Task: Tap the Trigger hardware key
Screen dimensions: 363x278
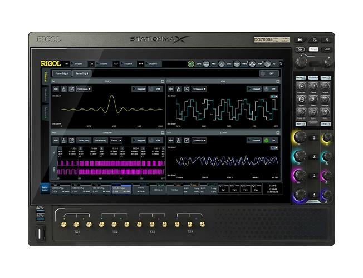Action: (301, 100)
